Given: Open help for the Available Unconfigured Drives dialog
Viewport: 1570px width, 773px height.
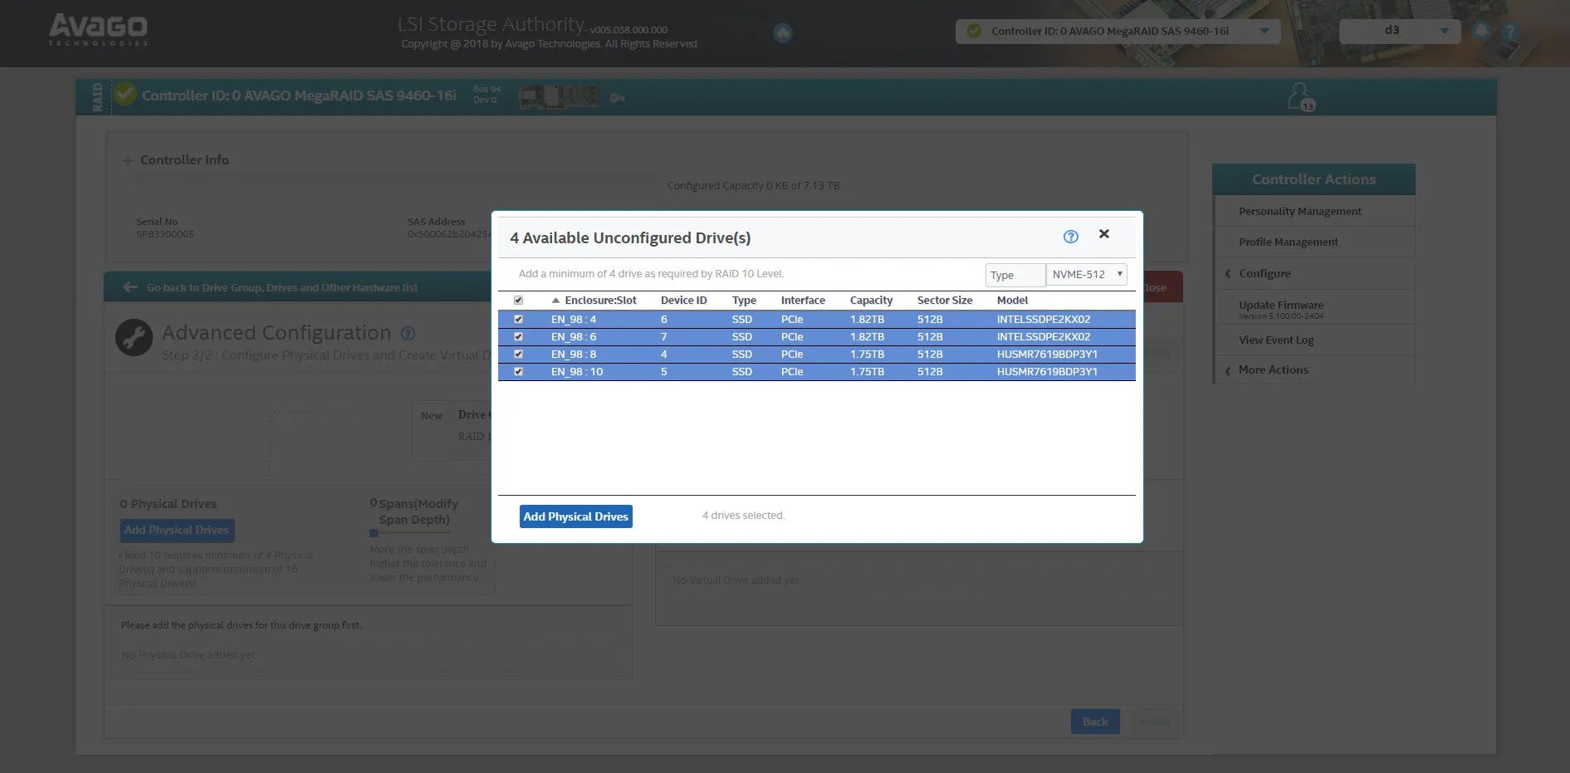Looking at the screenshot, I should pos(1070,237).
